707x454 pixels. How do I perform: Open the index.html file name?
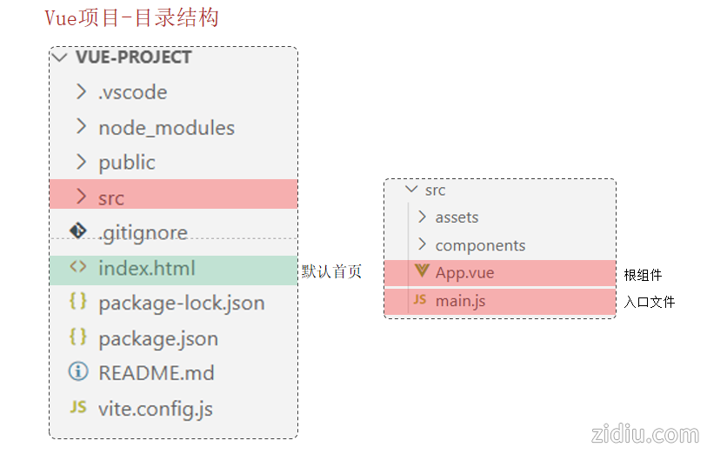[x=147, y=268]
